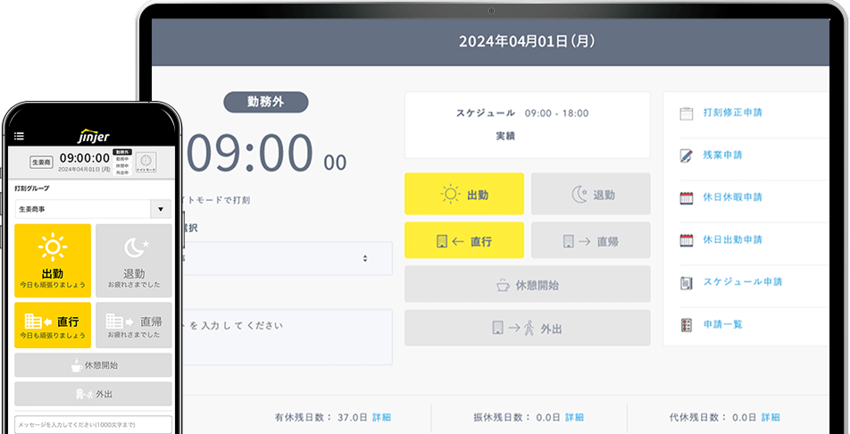Tap the yellow 出勤 sun tile on the phone
850x434 pixels.
53,260
